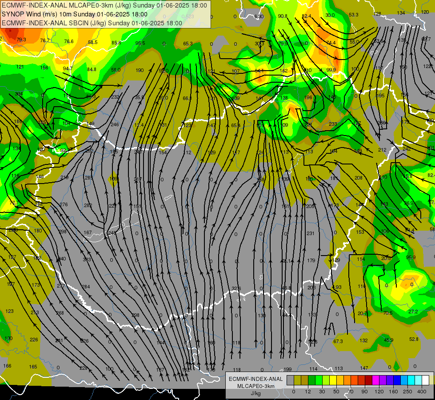Click the legend tick label 160
This screenshot has width=435, height=400.
pos(393,392)
